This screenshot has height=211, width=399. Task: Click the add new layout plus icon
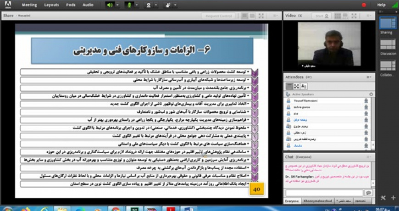tap(393, 198)
